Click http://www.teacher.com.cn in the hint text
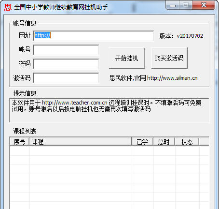 75,103
